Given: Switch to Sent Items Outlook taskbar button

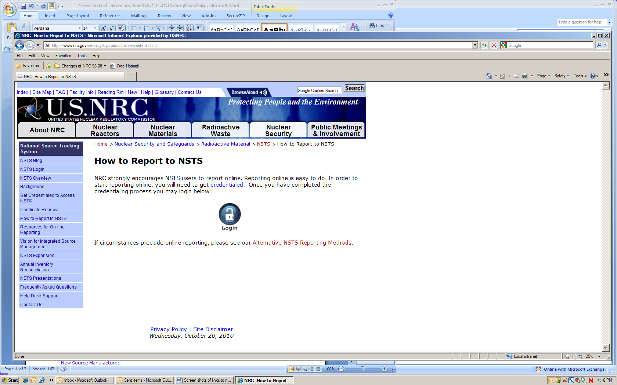Looking at the screenshot, I should pyautogui.click(x=145, y=380).
